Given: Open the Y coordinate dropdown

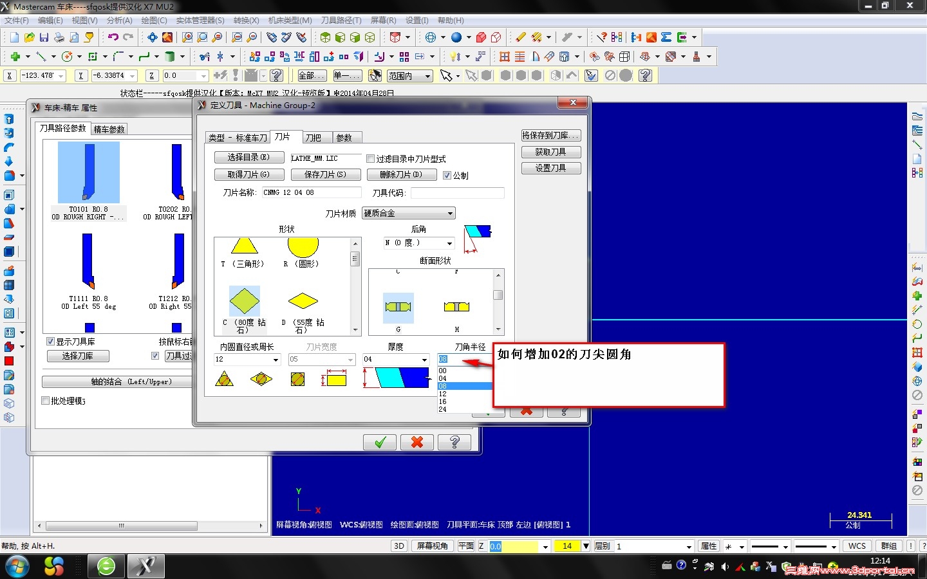Looking at the screenshot, I should click(x=132, y=76).
